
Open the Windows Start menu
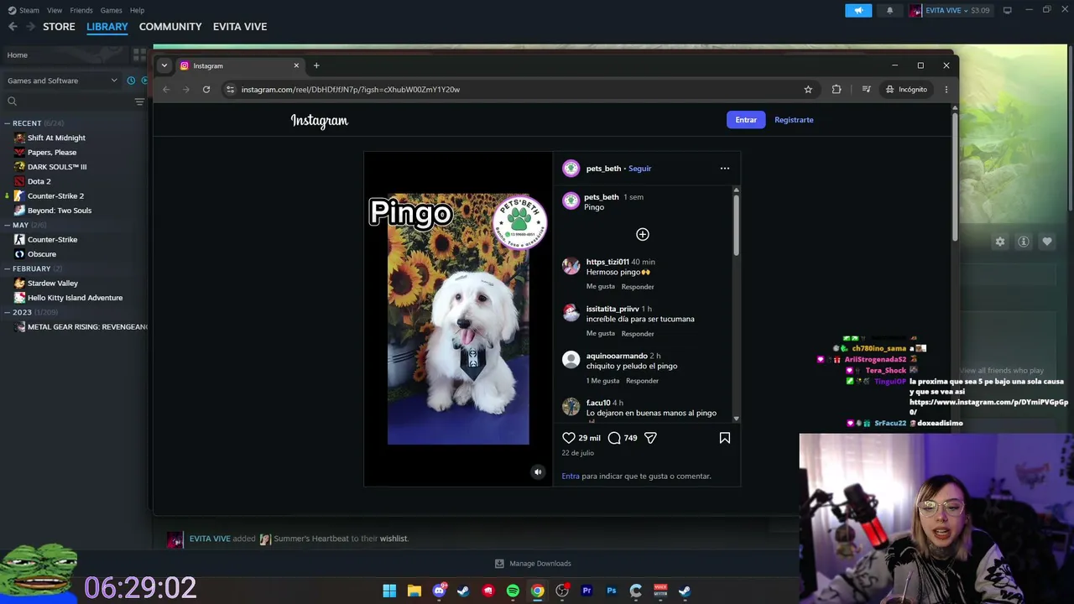[389, 591]
